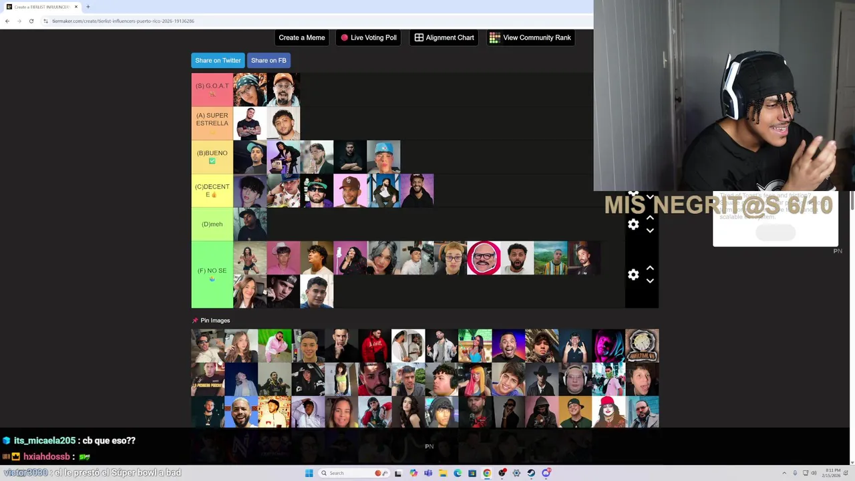Click the taskbar Search box
This screenshot has height=481, width=855.
click(354, 473)
